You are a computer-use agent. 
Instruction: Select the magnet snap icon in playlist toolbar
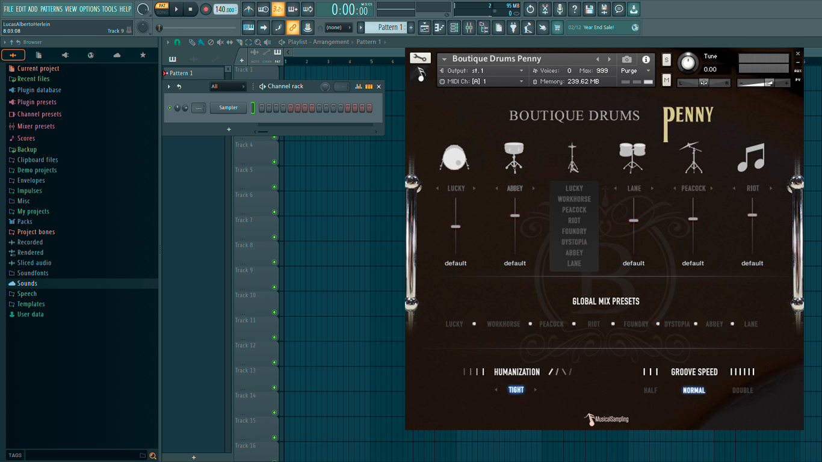[x=177, y=42]
